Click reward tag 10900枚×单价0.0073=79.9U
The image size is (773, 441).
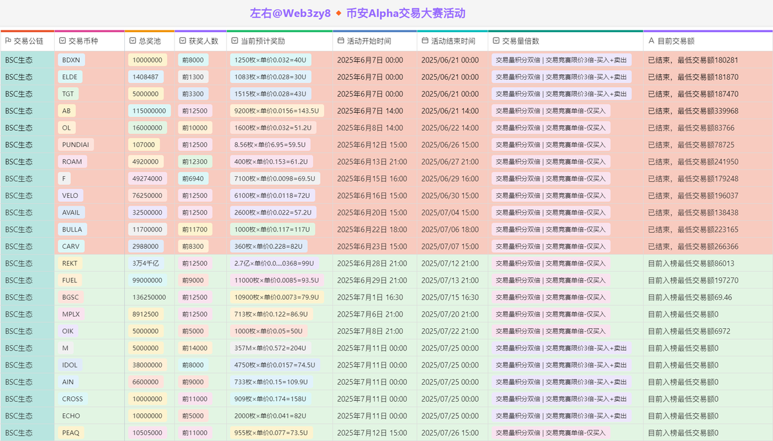(x=277, y=297)
